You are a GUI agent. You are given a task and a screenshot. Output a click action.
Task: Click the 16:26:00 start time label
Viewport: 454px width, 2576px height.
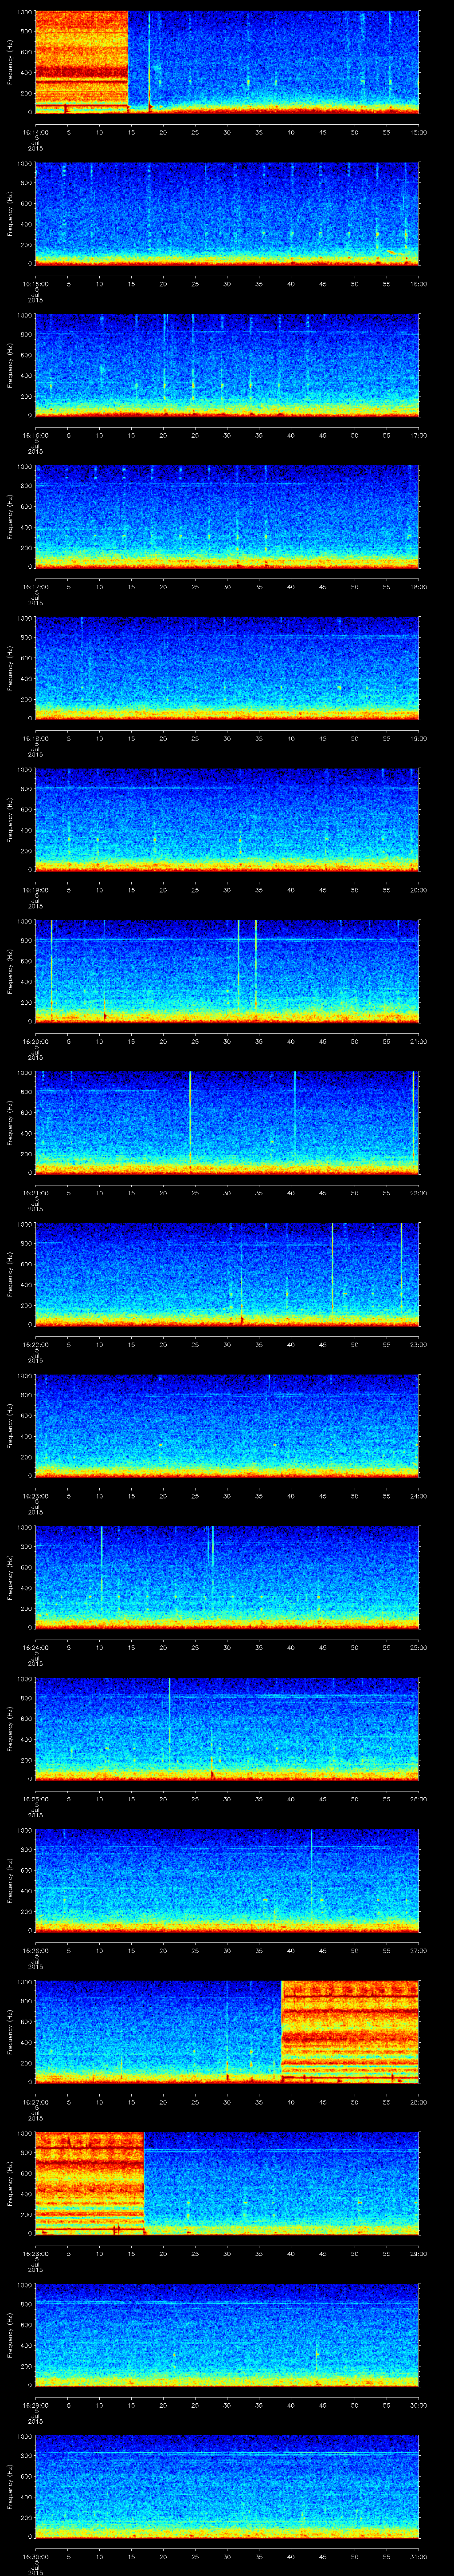click(x=35, y=1950)
